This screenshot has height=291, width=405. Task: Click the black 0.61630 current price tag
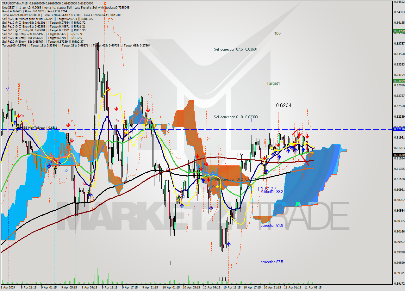click(x=399, y=155)
